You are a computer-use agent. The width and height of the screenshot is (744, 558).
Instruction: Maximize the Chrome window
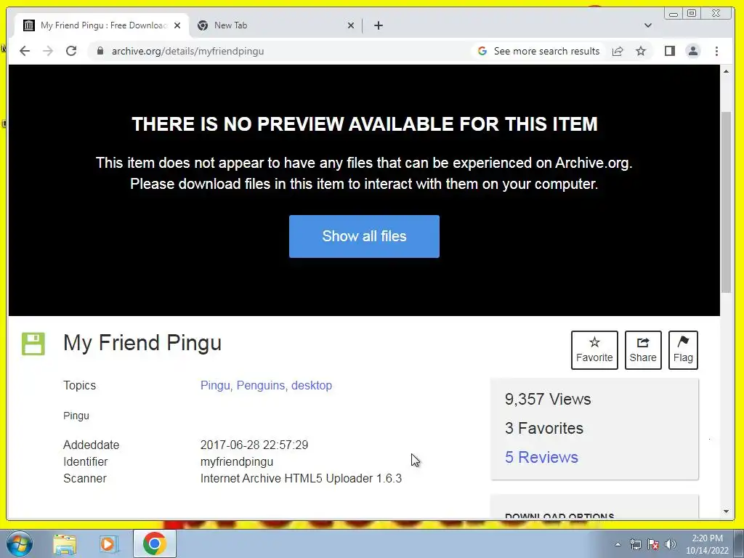692,14
